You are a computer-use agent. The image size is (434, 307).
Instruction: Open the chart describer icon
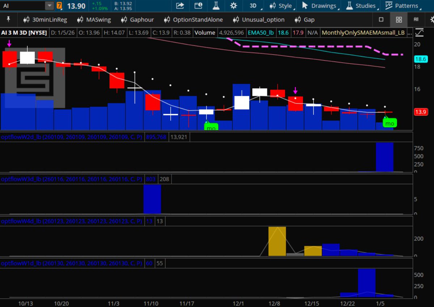pyautogui.click(x=198, y=6)
